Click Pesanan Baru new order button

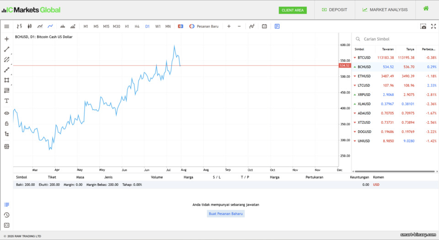click(x=204, y=27)
